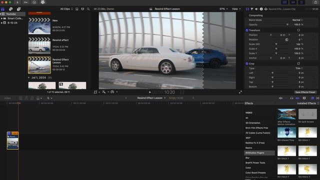The width and height of the screenshot is (320, 180).
Task: Open the background tasks checkmark icon
Action: tap(34, 2)
